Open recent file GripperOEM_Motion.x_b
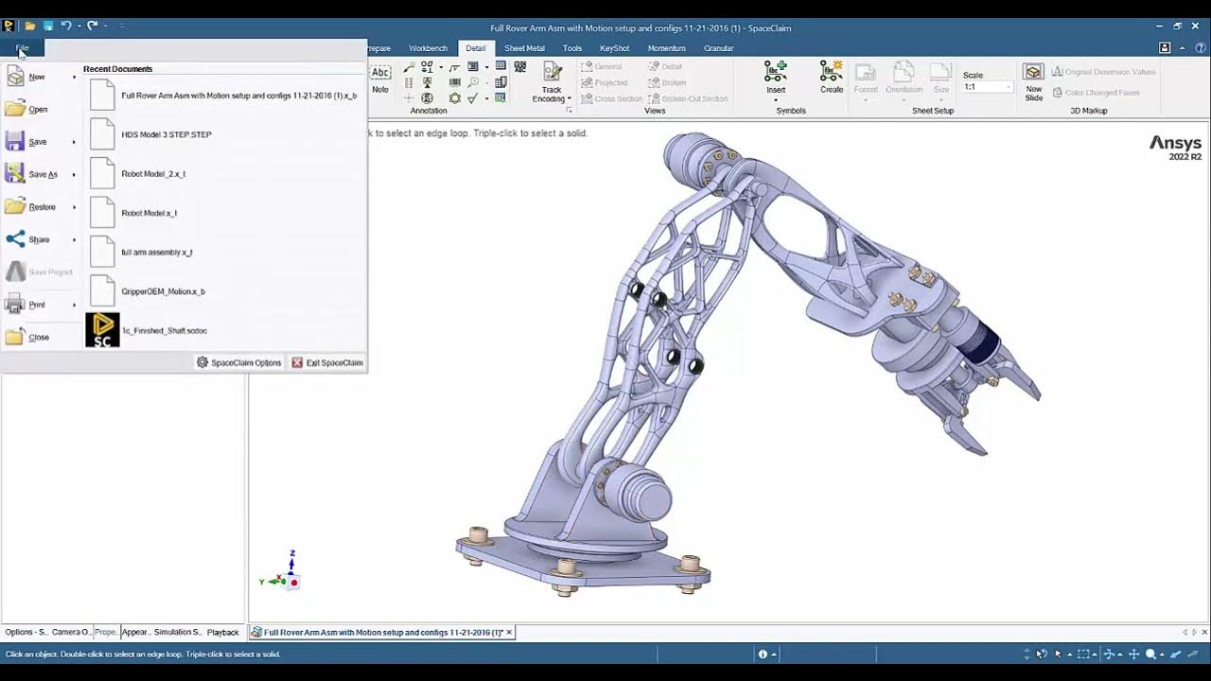The height and width of the screenshot is (681, 1211). click(223, 291)
